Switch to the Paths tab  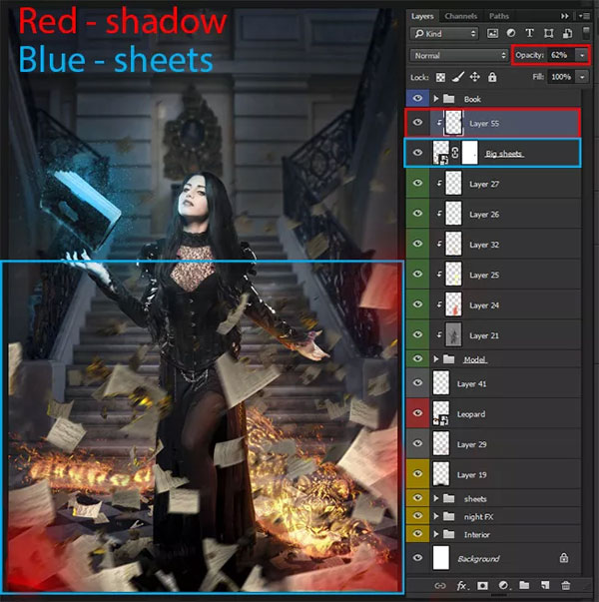499,16
